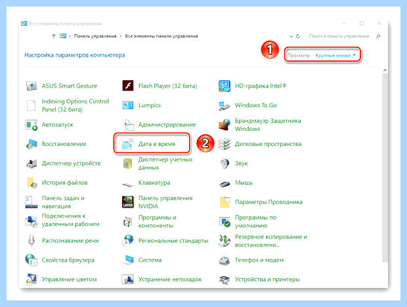The width and height of the screenshot is (407, 307).
Task: Open the Звук link text
Action: (x=241, y=164)
